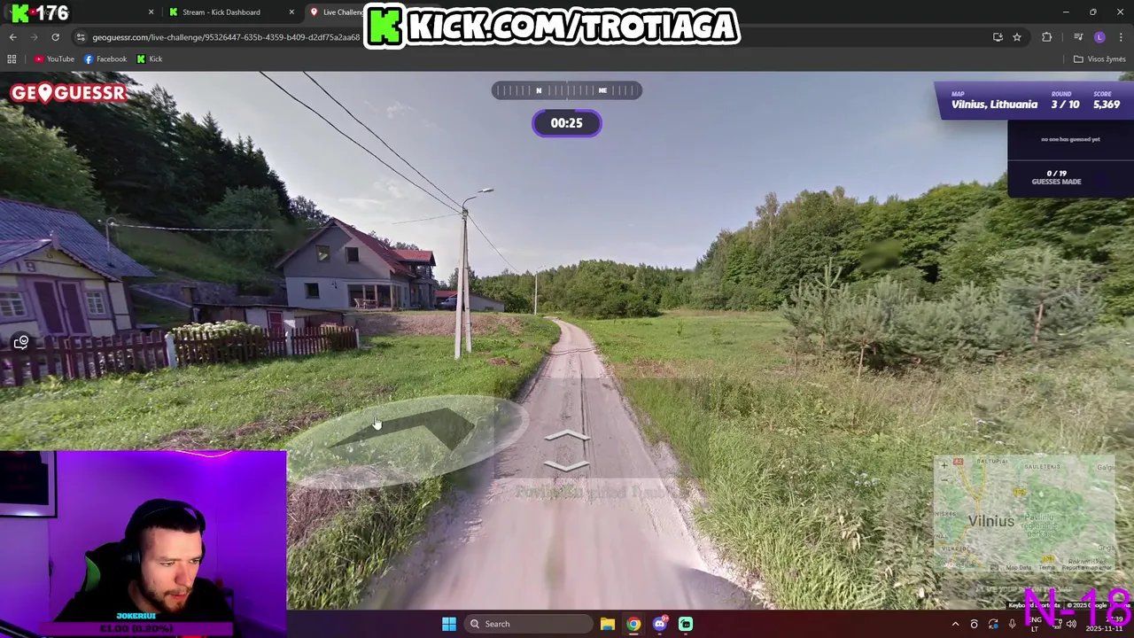The image size is (1134, 638).
Task: Open the Chrome apps grid icon
Action: pos(12,59)
